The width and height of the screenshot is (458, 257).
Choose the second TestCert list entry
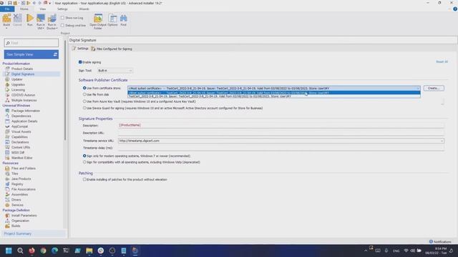pyautogui.click(x=274, y=96)
